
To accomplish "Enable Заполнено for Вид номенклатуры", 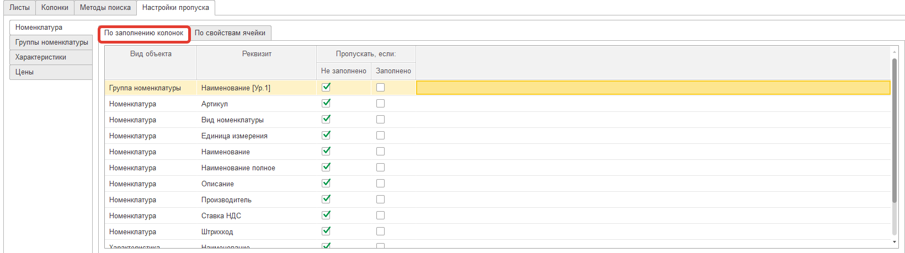I will pyautogui.click(x=380, y=120).
